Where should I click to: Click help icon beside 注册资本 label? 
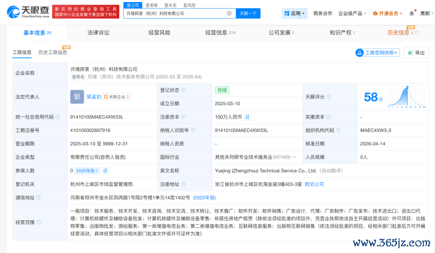[x=183, y=116]
